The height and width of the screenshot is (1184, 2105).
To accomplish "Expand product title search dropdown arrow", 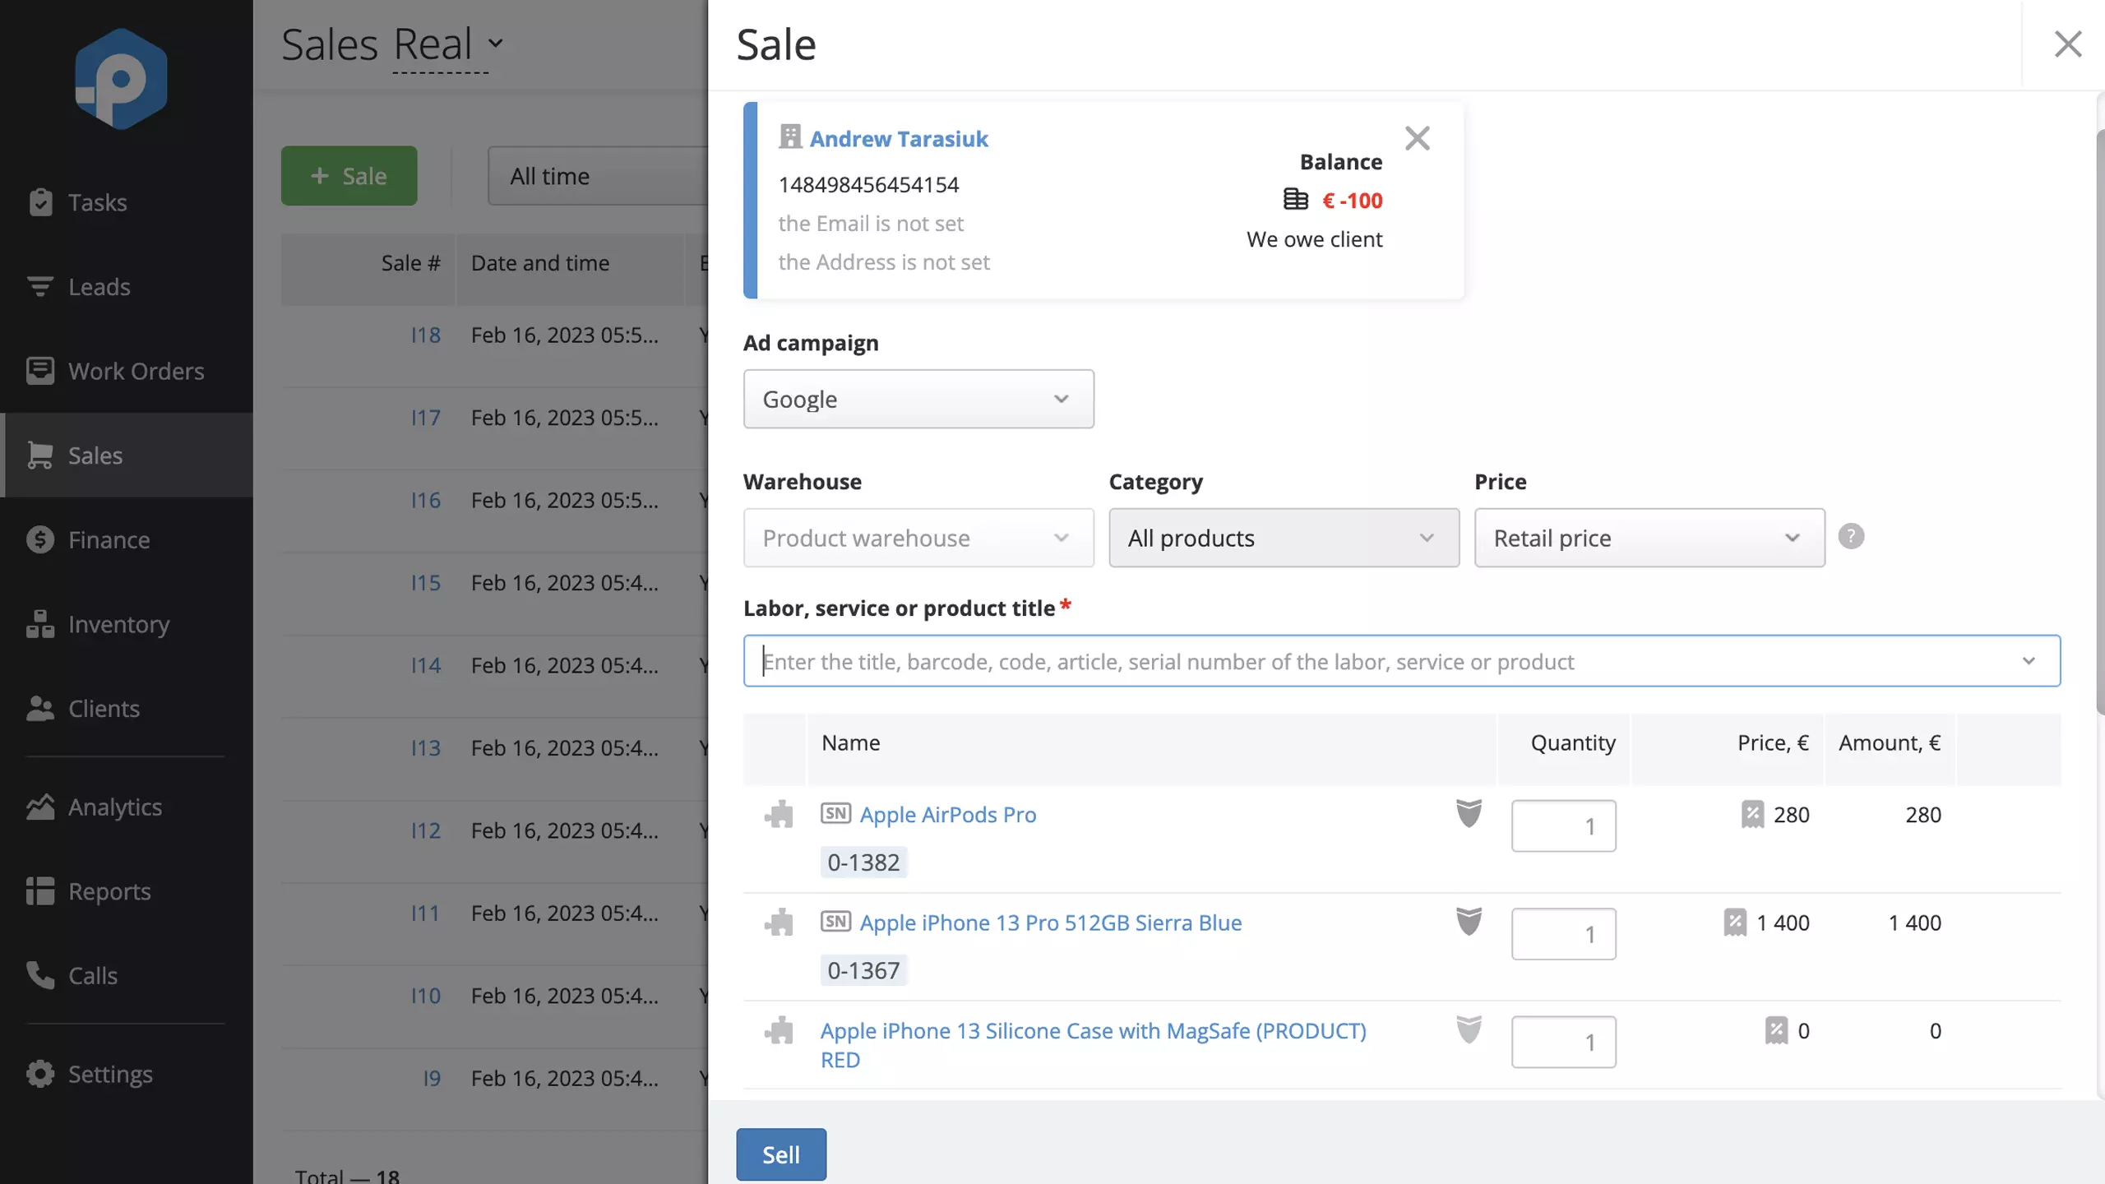I will [x=2029, y=661].
